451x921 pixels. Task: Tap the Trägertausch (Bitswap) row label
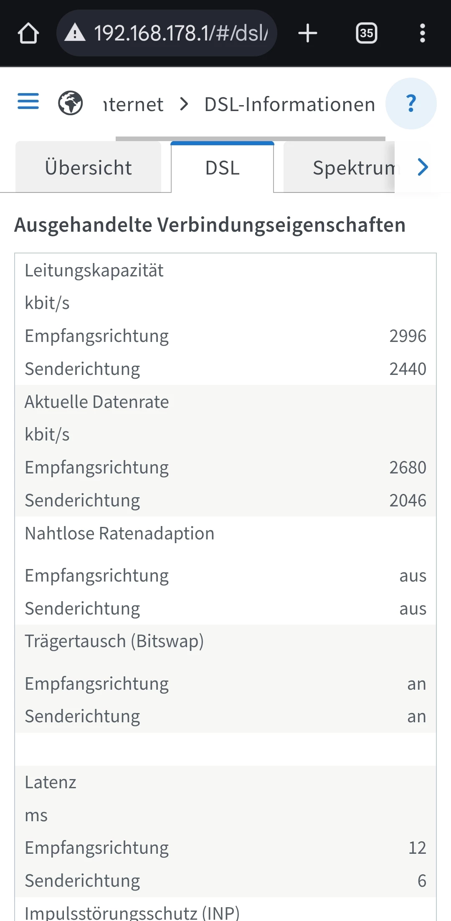coord(114,641)
